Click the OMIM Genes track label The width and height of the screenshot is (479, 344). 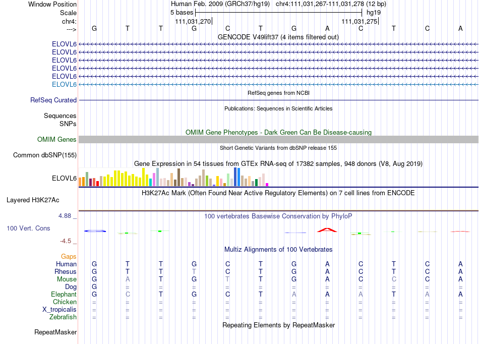[56, 139]
